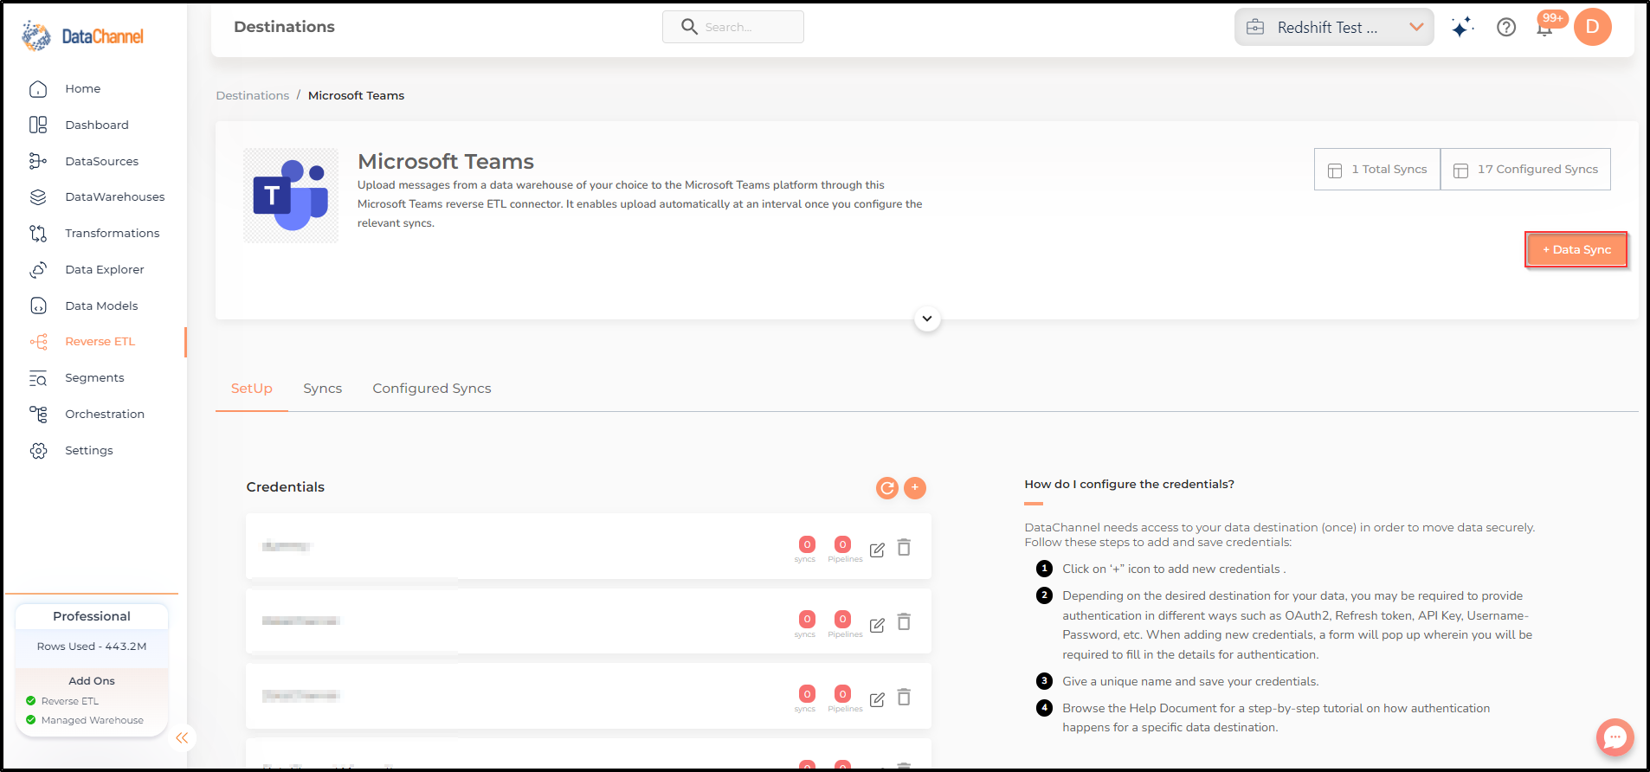Go back to Destinations breadcrumb

[252, 95]
